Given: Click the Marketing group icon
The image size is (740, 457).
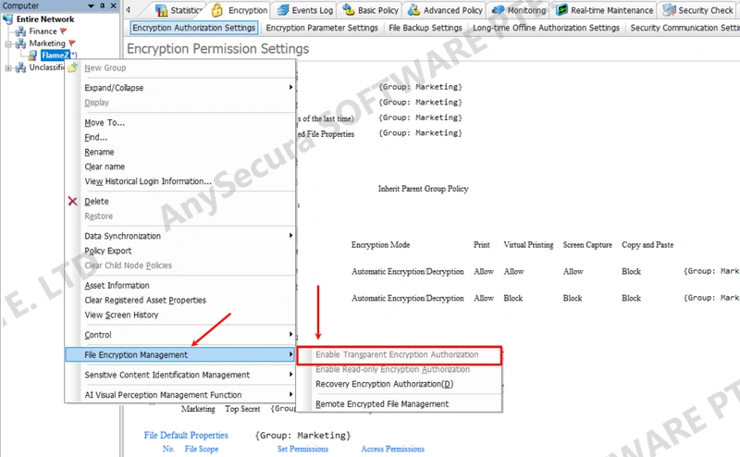Looking at the screenshot, I should 20,43.
